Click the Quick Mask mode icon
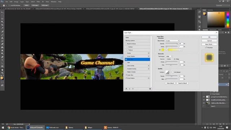 pos(2,82)
